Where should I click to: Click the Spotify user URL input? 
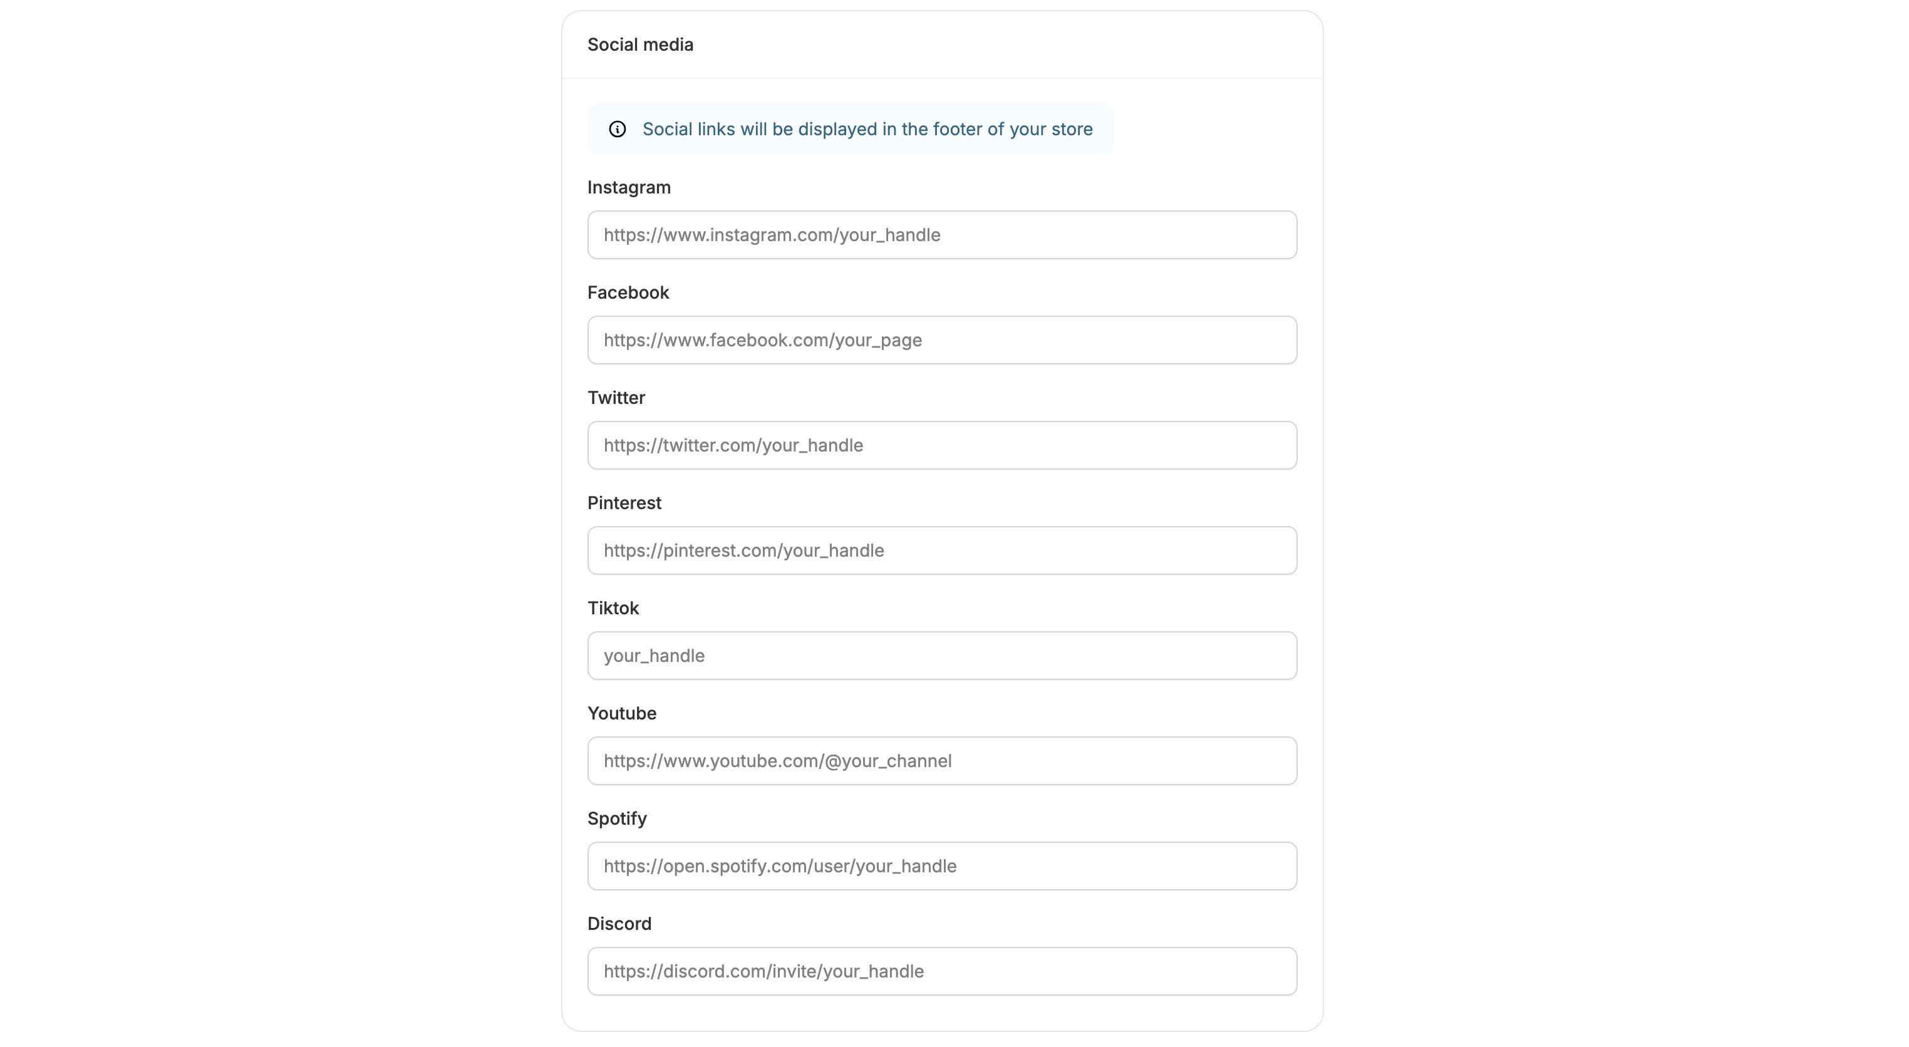941,865
